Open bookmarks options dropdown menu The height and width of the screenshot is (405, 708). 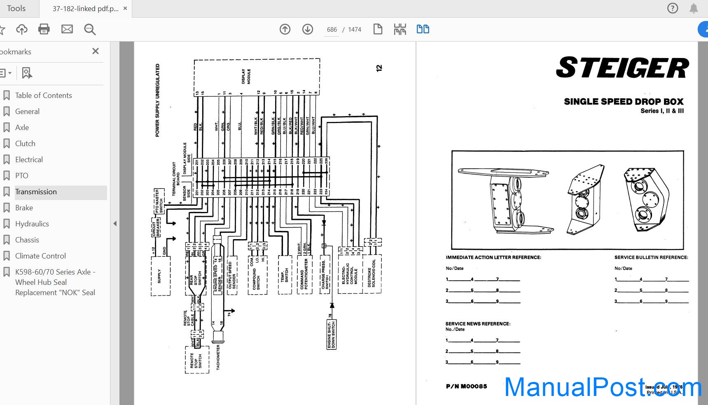pyautogui.click(x=5, y=73)
